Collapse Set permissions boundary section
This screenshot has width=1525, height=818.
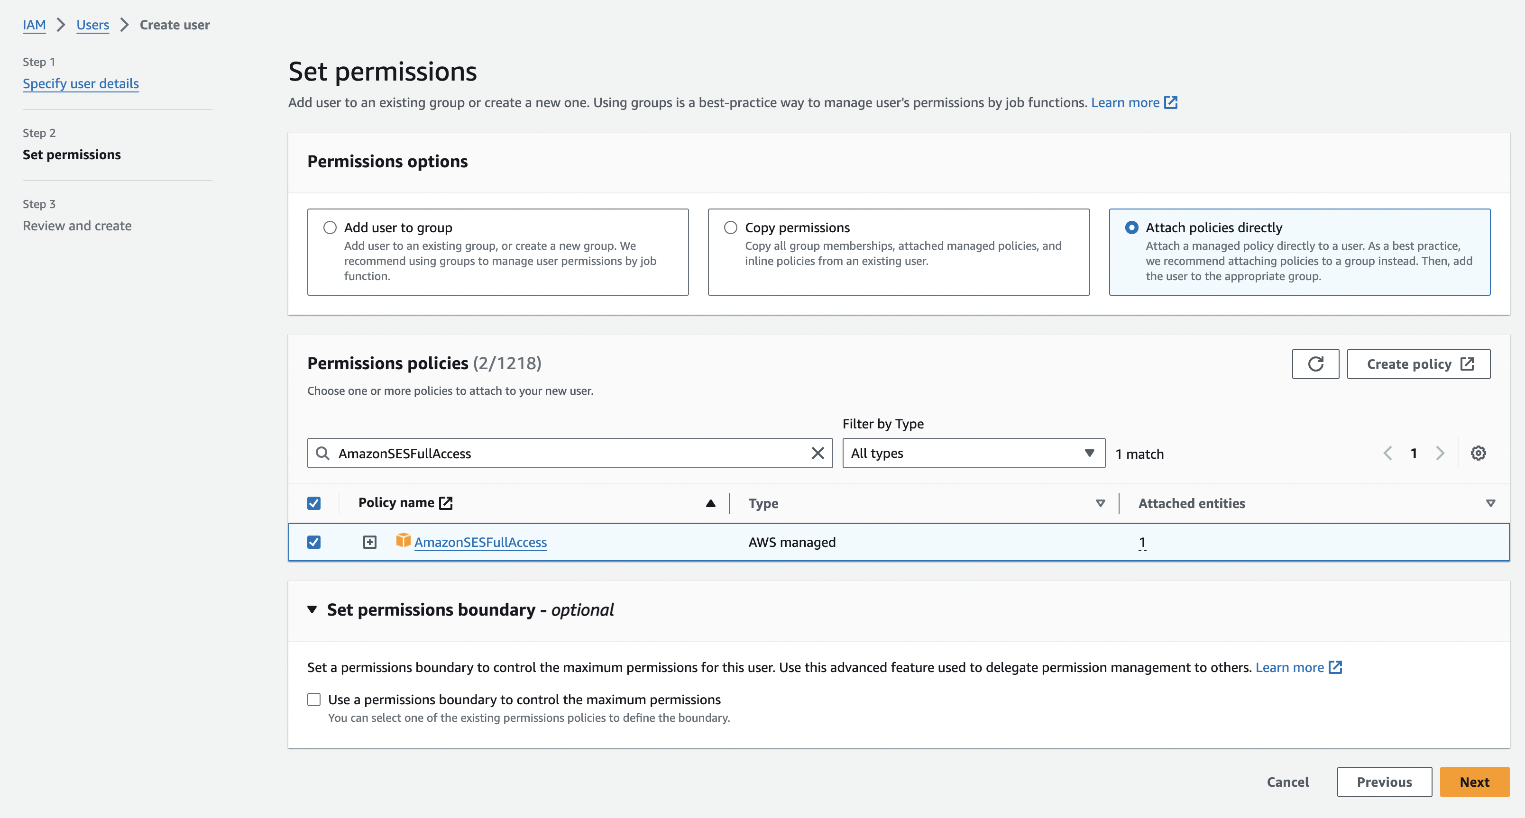(312, 610)
